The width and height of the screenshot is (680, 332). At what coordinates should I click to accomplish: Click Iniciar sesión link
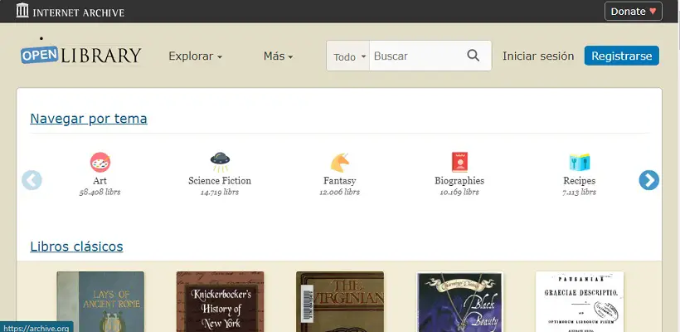pyautogui.click(x=538, y=56)
